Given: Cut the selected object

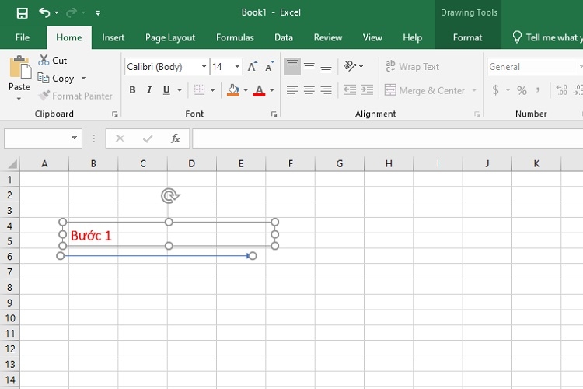Looking at the screenshot, I should coord(53,61).
